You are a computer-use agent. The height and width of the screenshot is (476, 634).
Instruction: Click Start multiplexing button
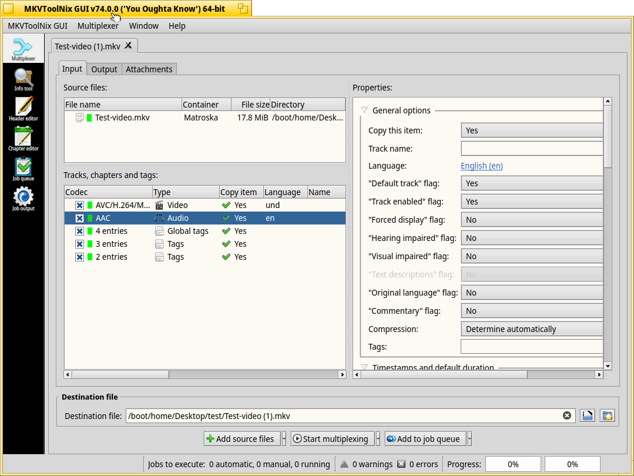point(333,438)
